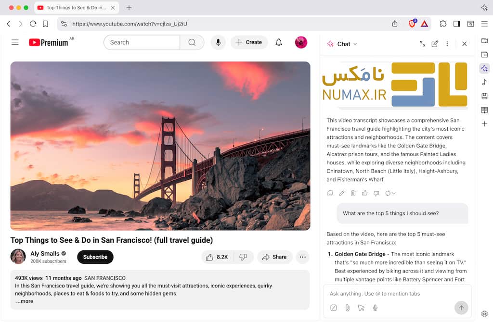This screenshot has width=493, height=322.
Task: Start YouTube voice search with microphone
Action: pos(218,42)
